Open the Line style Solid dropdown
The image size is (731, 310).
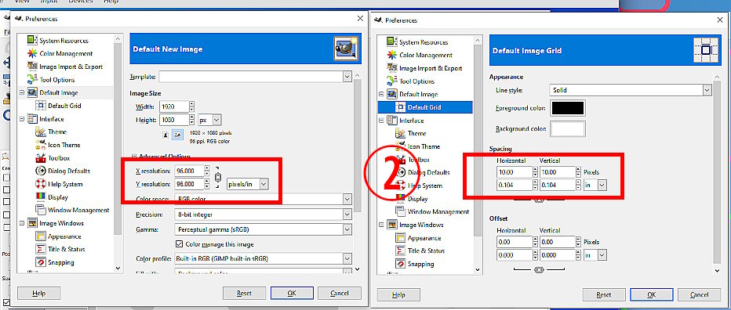(x=631, y=90)
